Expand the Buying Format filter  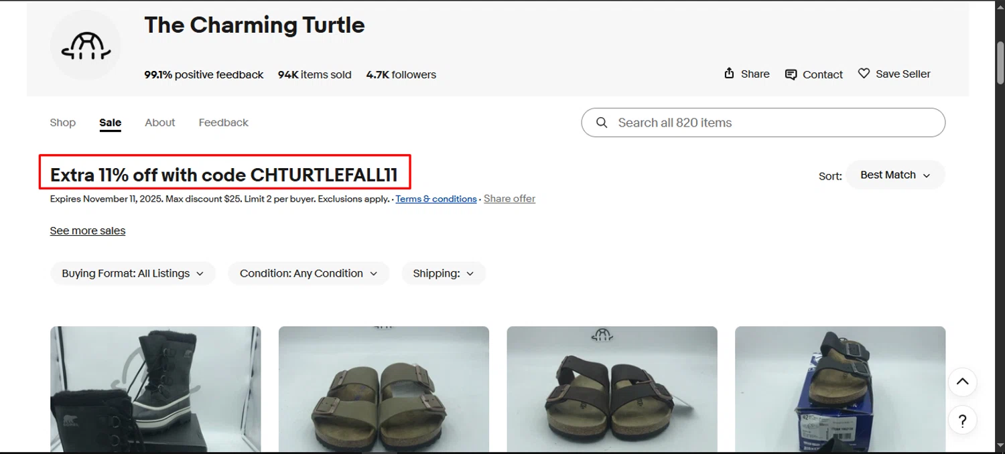(x=133, y=273)
